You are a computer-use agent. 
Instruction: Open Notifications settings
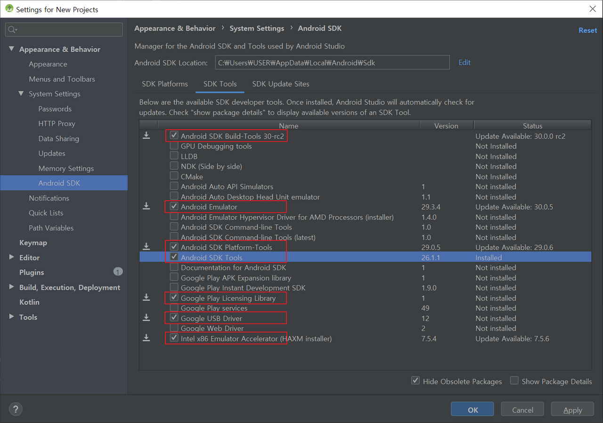point(49,198)
